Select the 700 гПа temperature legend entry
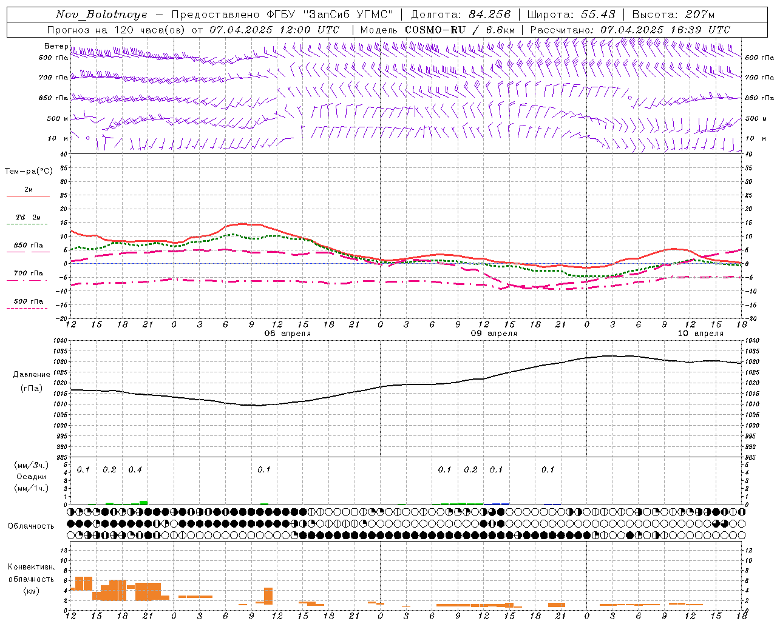Viewport: 777px width, 621px height. [28, 274]
